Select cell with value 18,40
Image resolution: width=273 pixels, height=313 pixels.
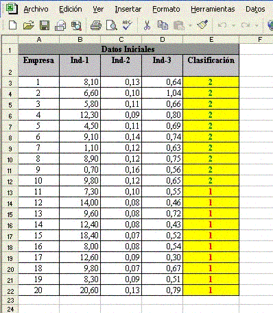pyautogui.click(x=80, y=236)
